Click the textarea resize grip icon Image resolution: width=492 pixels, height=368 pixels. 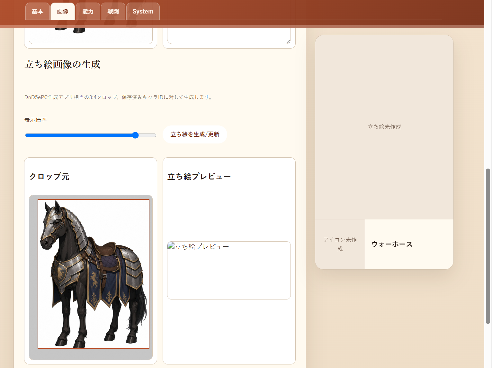288,41
